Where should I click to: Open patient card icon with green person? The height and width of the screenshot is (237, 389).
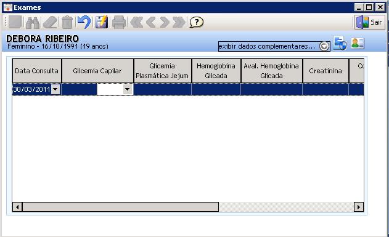(358, 43)
